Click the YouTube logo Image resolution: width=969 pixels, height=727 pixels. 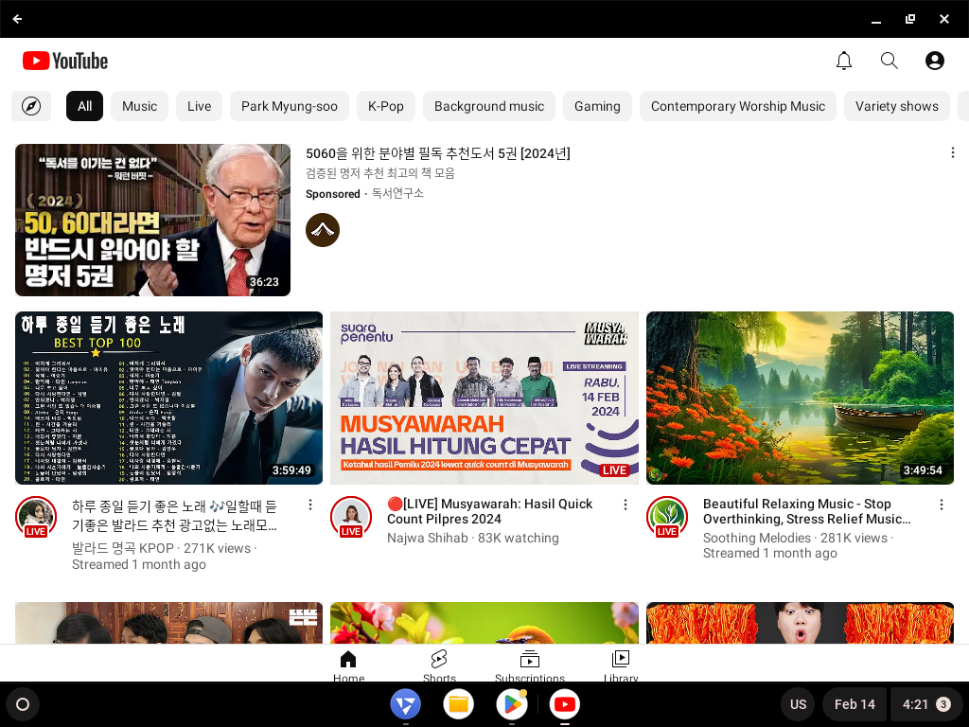64,61
